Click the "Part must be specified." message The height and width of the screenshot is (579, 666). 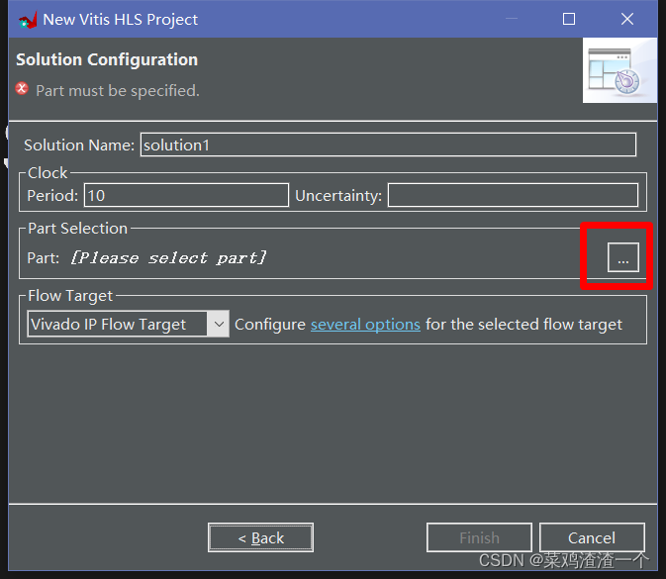118,90
